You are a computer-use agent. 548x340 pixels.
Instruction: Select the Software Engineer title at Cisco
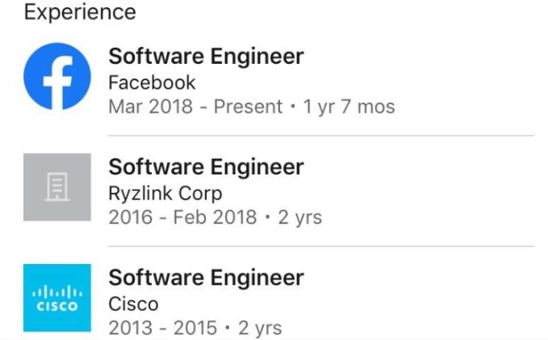pos(206,278)
